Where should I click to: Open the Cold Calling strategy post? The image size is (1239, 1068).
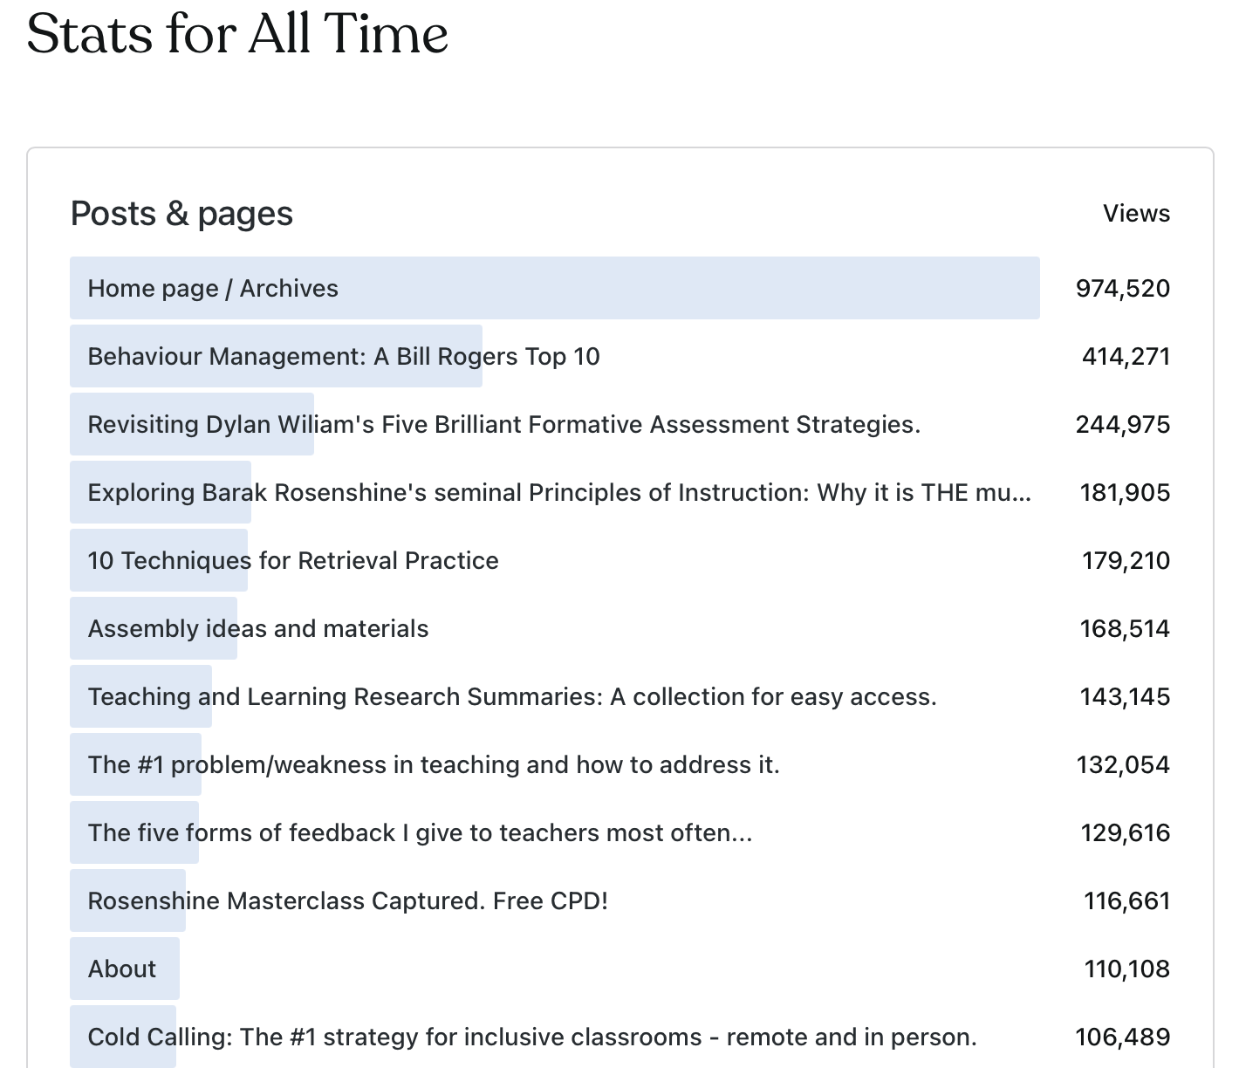point(532,1037)
